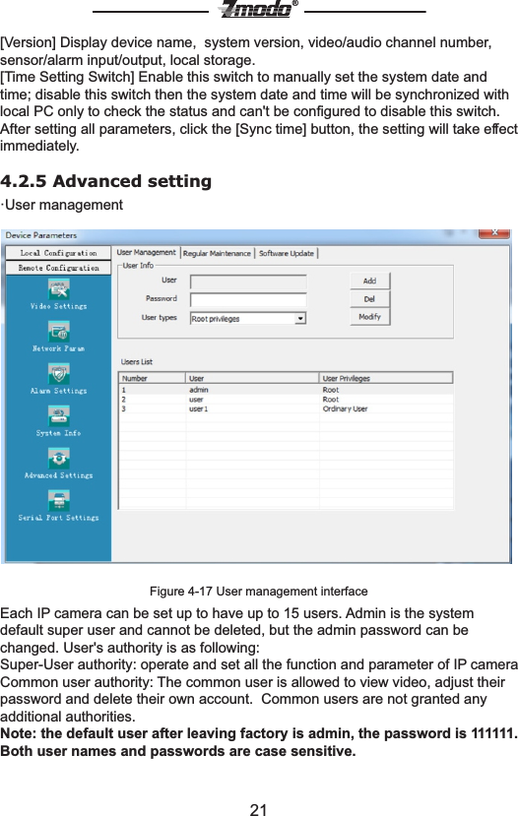Select the 'user' row numbered 2
The width and height of the screenshot is (518, 816).
pos(286,400)
